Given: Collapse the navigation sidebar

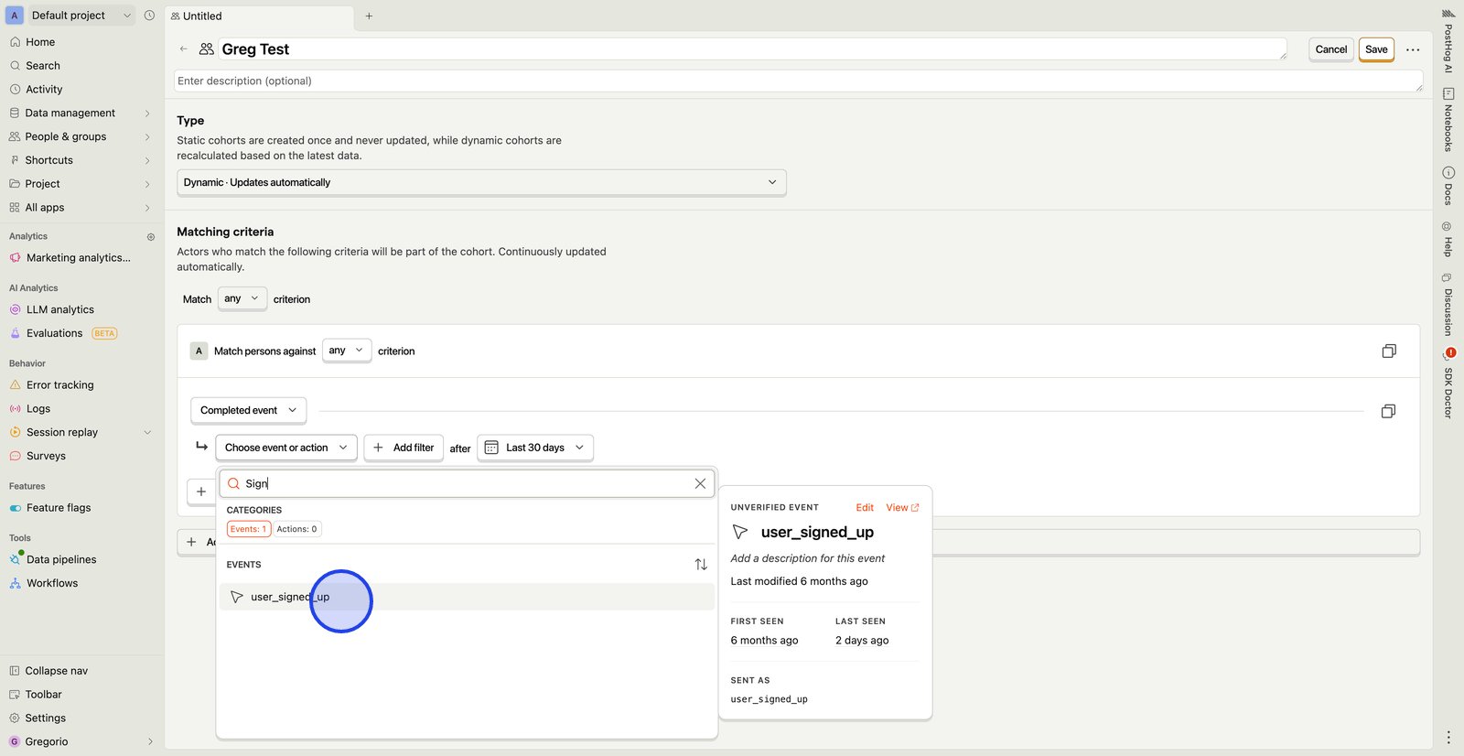Looking at the screenshot, I should point(56,671).
